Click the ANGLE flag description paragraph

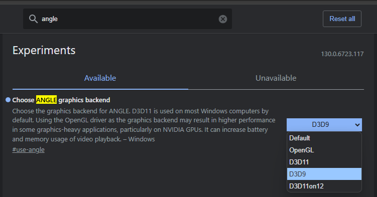tap(144, 125)
